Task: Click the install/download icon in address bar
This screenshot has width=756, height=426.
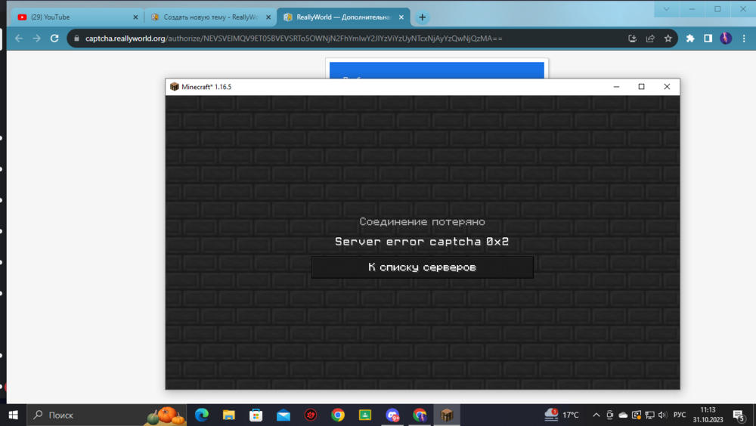Action: (633, 38)
